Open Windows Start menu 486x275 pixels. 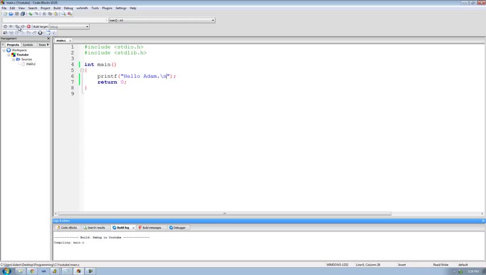point(6,272)
